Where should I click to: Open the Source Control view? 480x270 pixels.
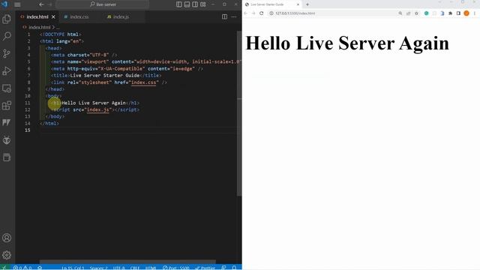7,53
